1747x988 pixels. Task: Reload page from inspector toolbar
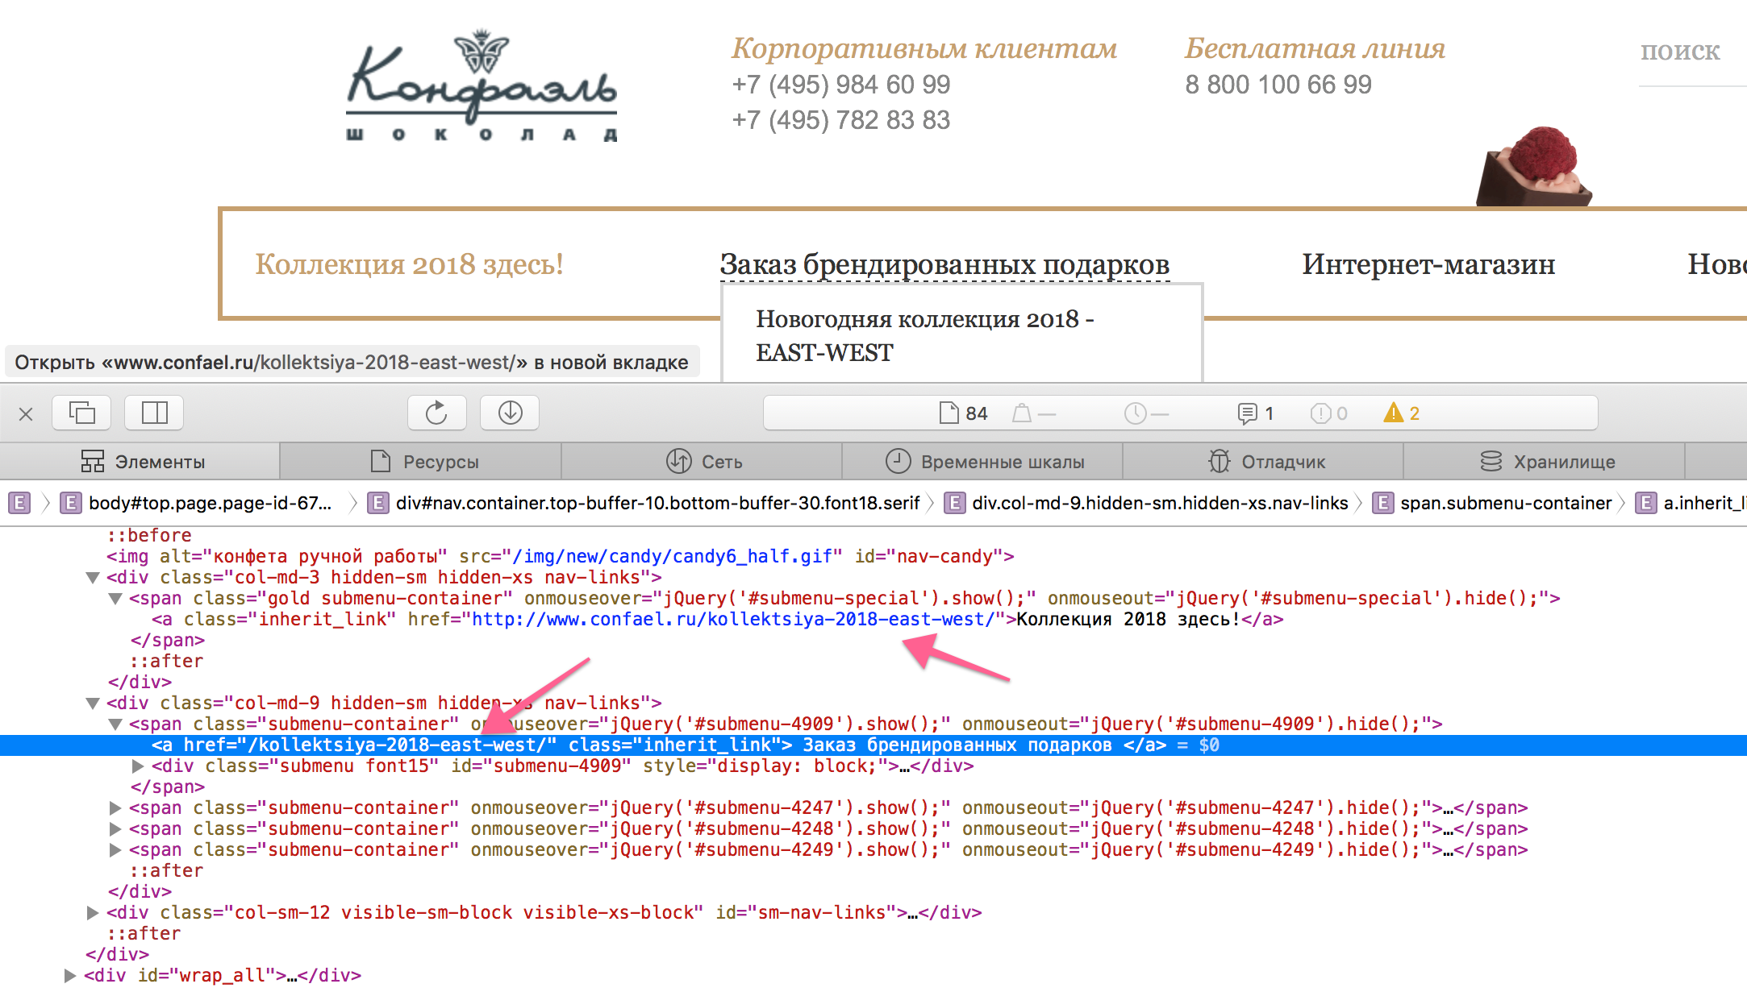(x=436, y=413)
